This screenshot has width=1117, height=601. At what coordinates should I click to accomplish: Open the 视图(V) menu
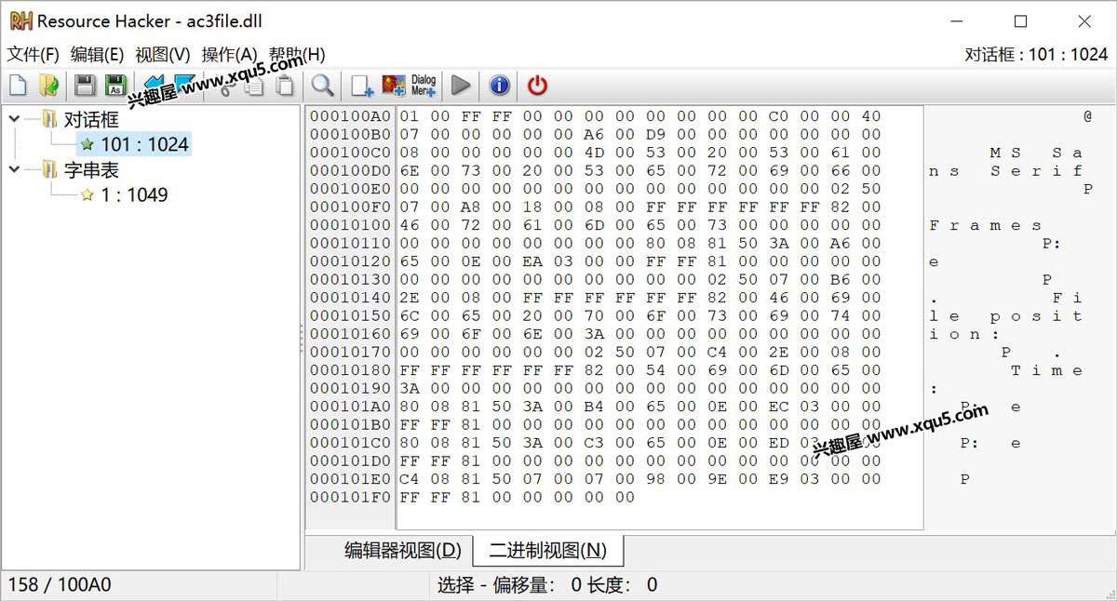point(163,55)
